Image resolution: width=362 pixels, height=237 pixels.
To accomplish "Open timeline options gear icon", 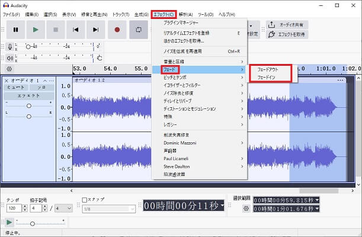I will coord(9,69).
